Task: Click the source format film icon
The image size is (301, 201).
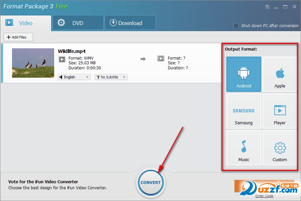Action: point(62,59)
